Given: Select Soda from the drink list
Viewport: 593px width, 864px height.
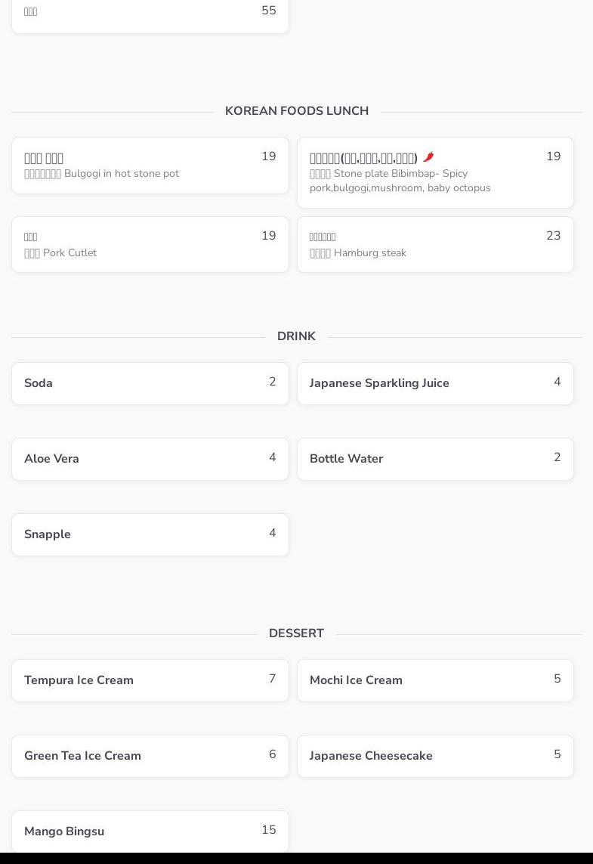Looking at the screenshot, I should pyautogui.click(x=150, y=383).
